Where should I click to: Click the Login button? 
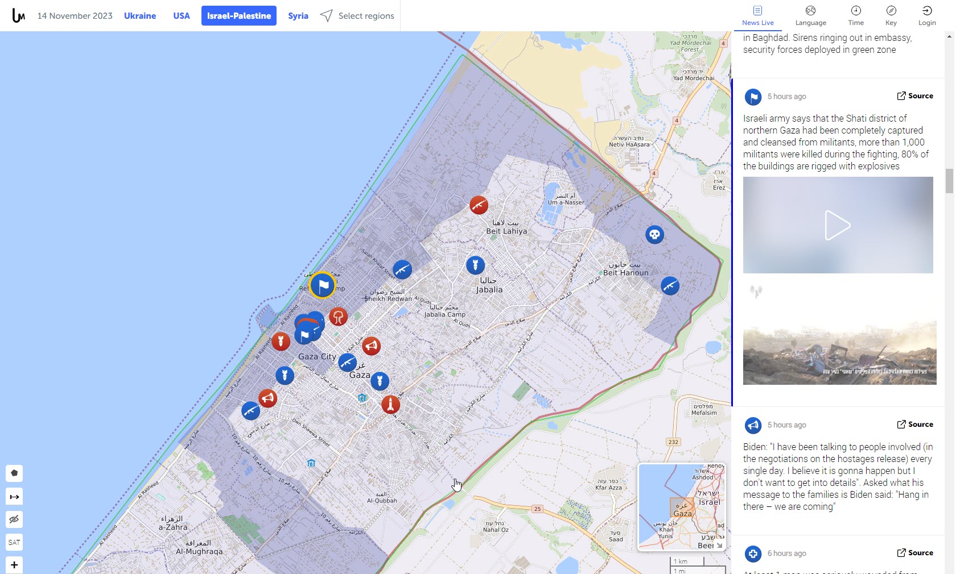coord(927,16)
